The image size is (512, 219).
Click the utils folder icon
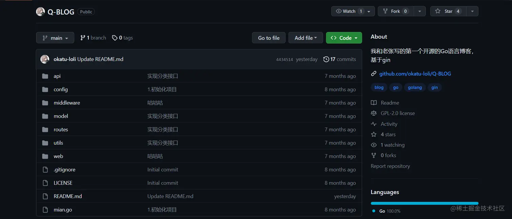point(45,143)
